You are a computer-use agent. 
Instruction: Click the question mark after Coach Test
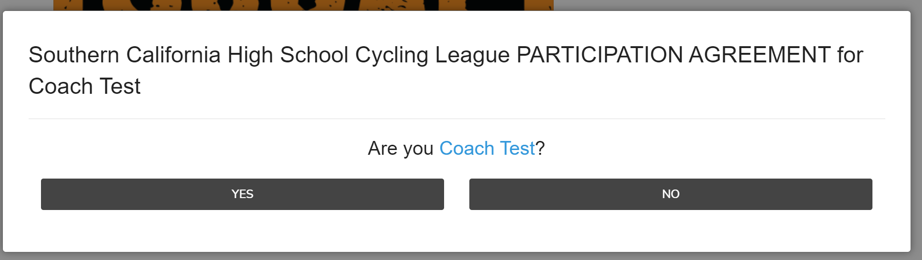(540, 149)
